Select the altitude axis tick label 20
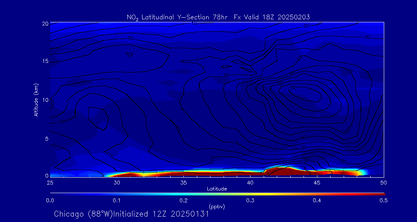Image resolution: width=417 pixels, height=222 pixels. [x=45, y=24]
